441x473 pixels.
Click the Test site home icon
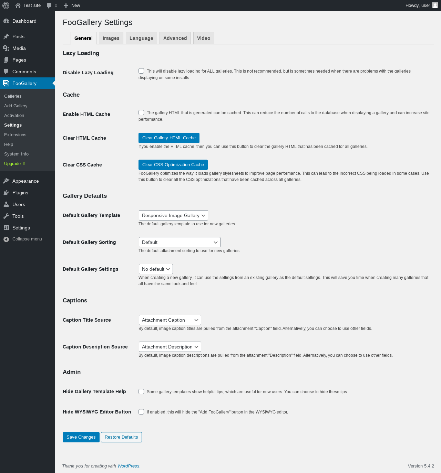[x=18, y=6]
